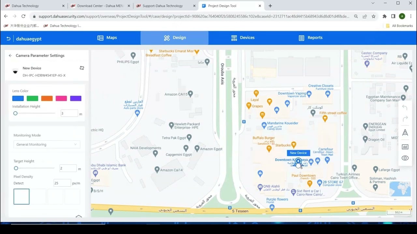Click the Capgemini Egypt map pin
417x234 pixels.
[186, 148]
